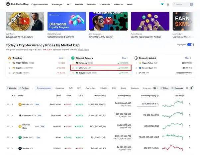The image size is (200, 155).
Task: Open the Calendars nav menu
Action: tap(105, 4)
